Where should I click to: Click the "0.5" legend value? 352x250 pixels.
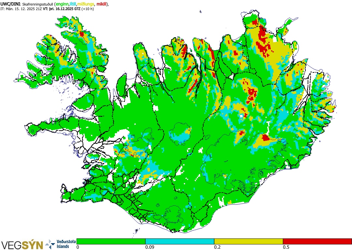(x=286, y=247)
